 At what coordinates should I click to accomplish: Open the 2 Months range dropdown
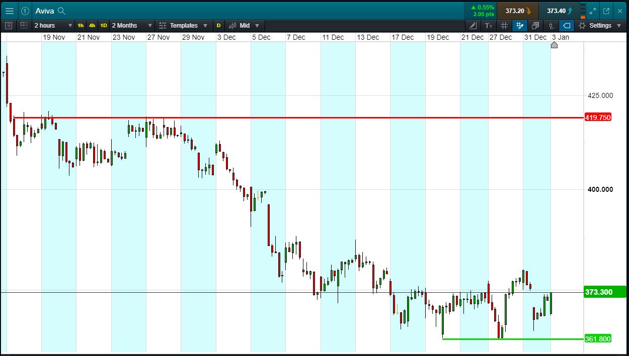[x=132, y=25]
